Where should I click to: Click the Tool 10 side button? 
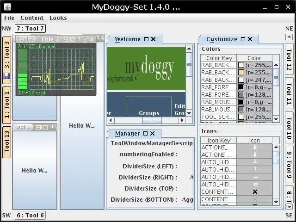(x=289, y=128)
